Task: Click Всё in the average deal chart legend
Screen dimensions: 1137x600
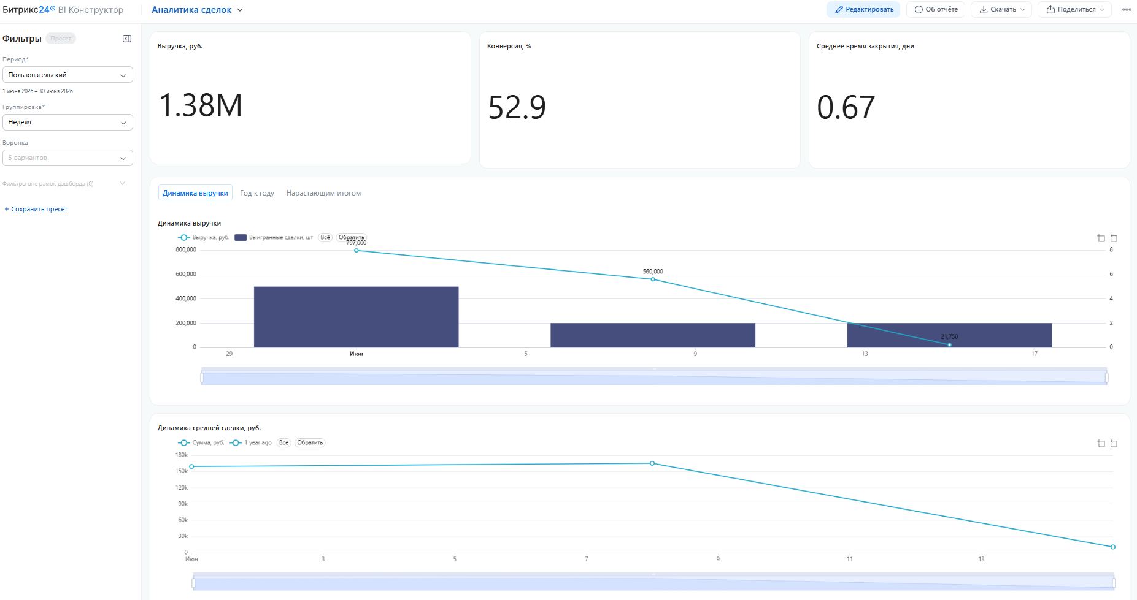Action: point(283,442)
